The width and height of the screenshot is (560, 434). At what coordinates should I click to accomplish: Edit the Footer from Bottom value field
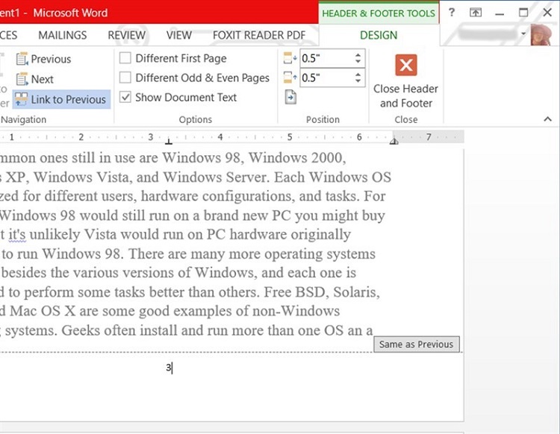(326, 78)
